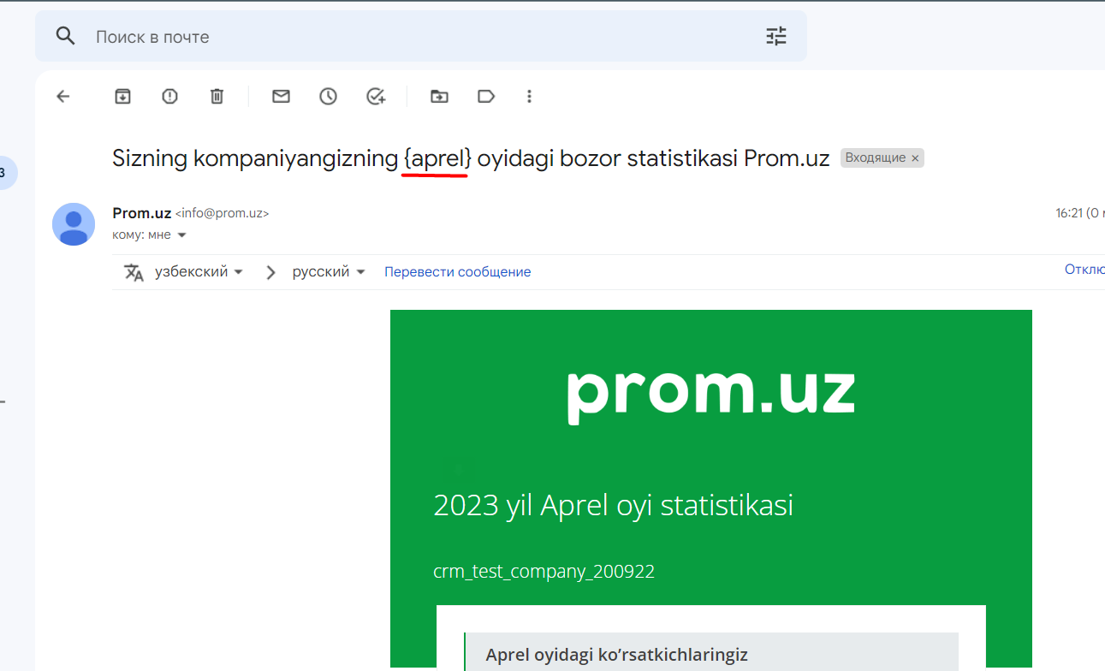This screenshot has width=1105, height=671.
Task: Open the labels icon
Action: tap(486, 97)
